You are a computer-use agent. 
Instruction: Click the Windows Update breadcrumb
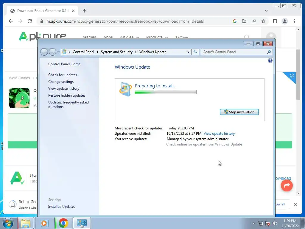153,52
